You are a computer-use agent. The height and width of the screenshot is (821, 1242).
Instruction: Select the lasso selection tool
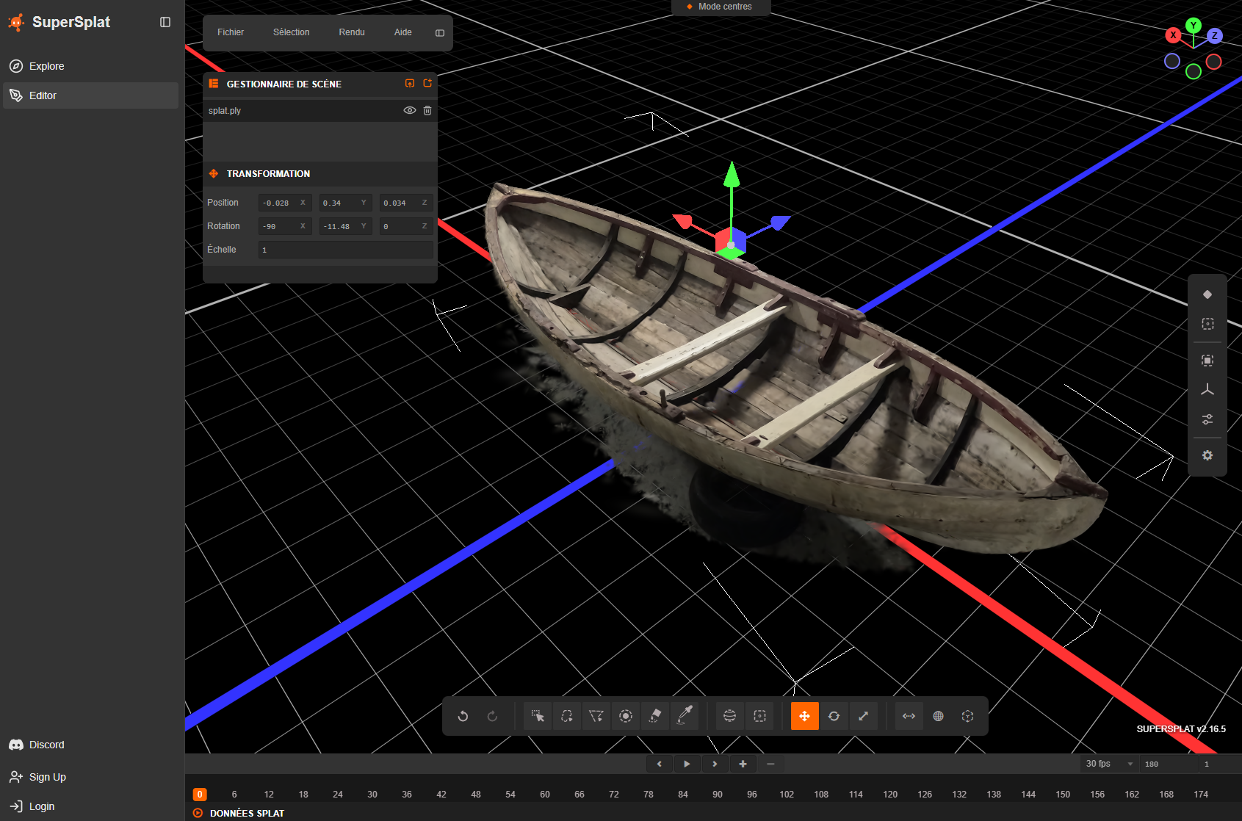[x=566, y=716]
